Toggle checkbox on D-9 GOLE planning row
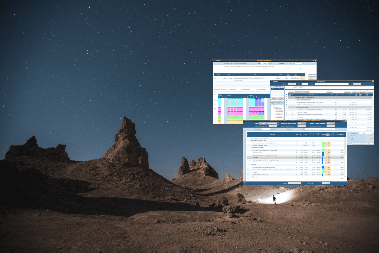Viewport: 379px width, 253px height. [302, 77]
